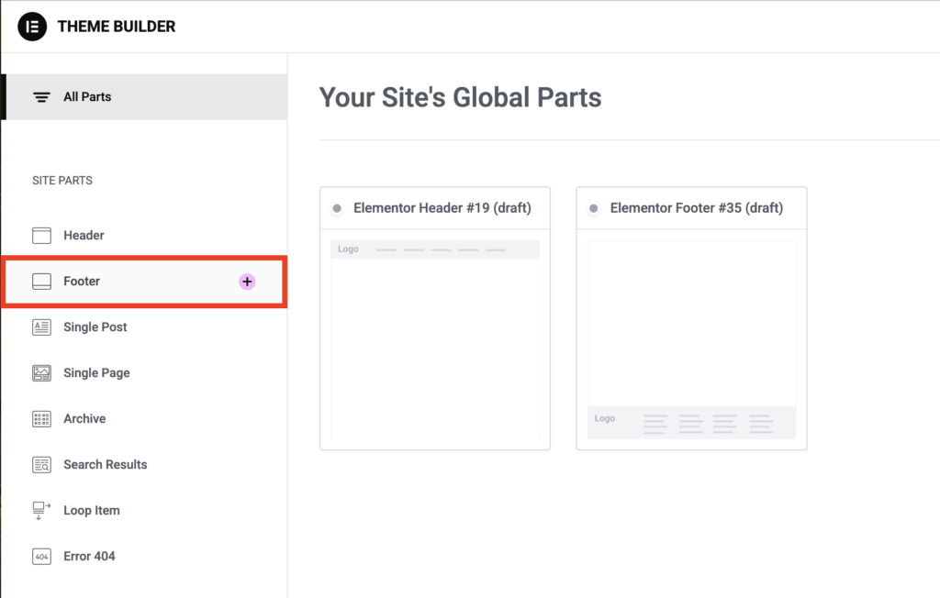
Task: Select the Archive grid icon
Action: 41,418
